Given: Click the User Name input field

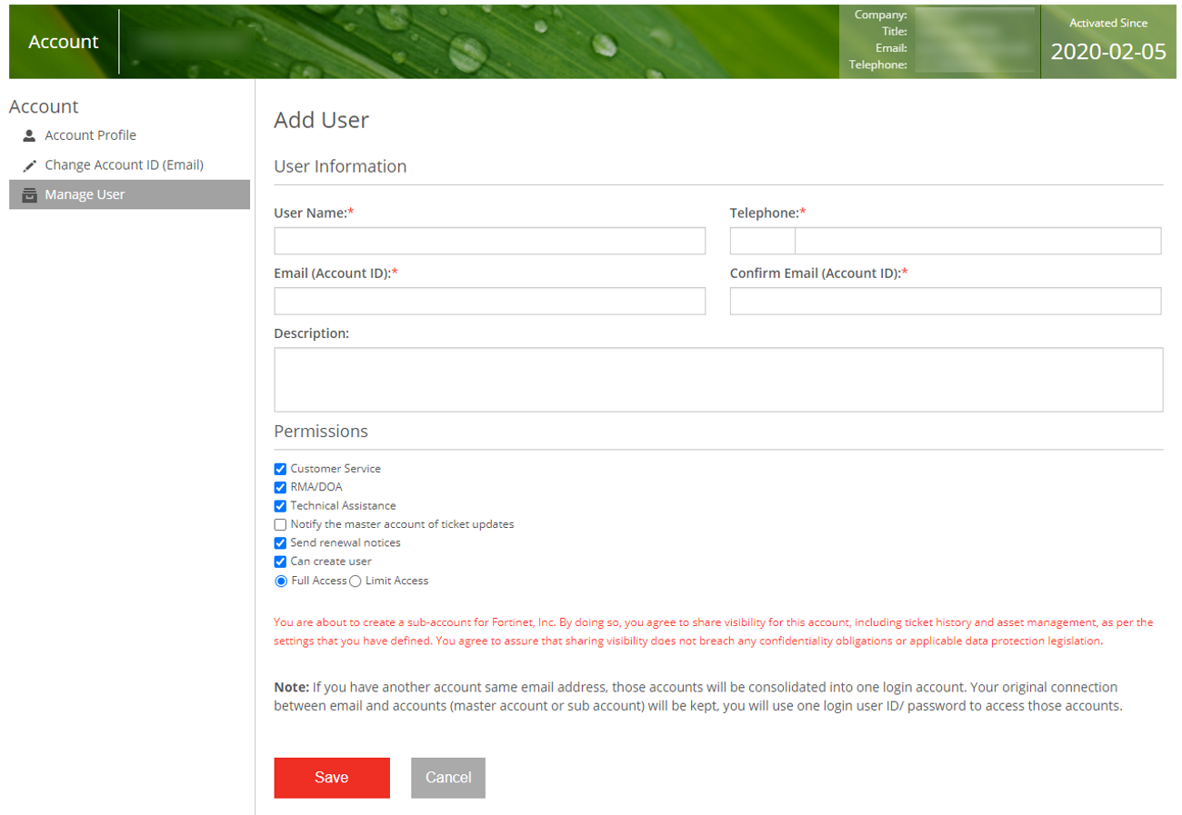Looking at the screenshot, I should 489,241.
